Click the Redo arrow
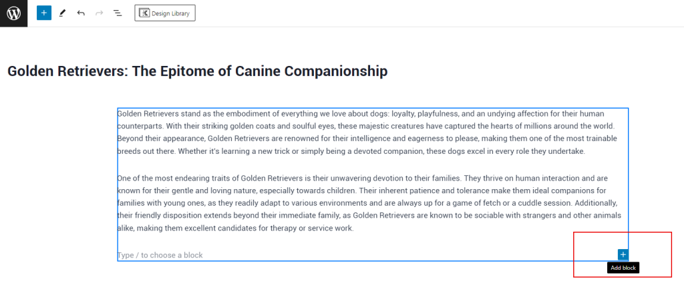 click(x=99, y=13)
